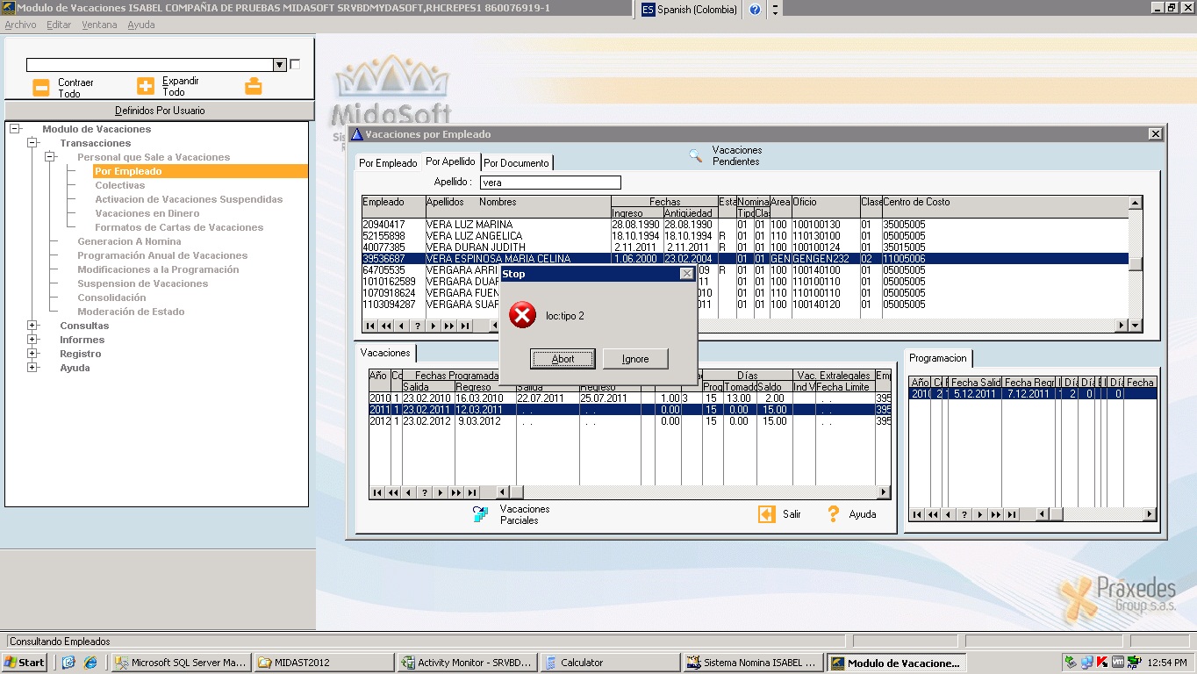This screenshot has width=1197, height=674.
Task: Click the orange toolbox icon in left panel
Action: 253,86
